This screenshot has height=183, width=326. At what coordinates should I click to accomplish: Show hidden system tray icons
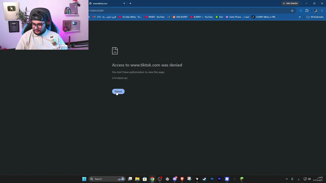pyautogui.click(x=287, y=179)
